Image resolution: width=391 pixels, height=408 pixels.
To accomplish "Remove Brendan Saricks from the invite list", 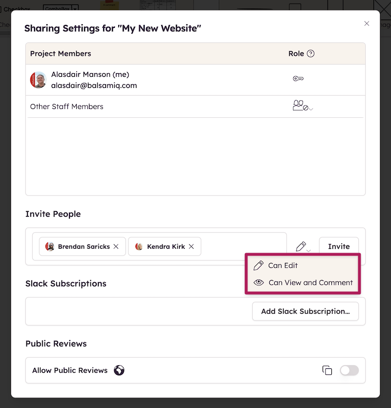I will point(116,246).
